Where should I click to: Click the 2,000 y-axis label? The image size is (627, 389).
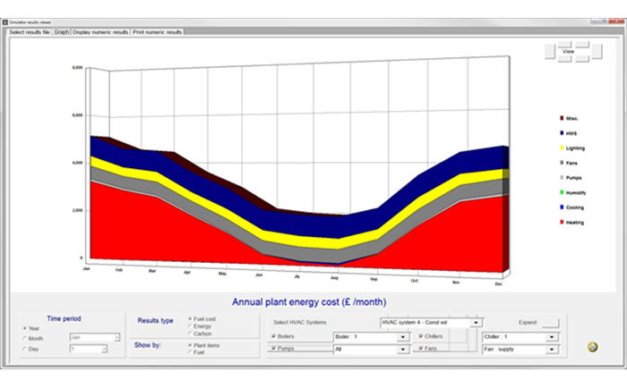pyautogui.click(x=78, y=210)
